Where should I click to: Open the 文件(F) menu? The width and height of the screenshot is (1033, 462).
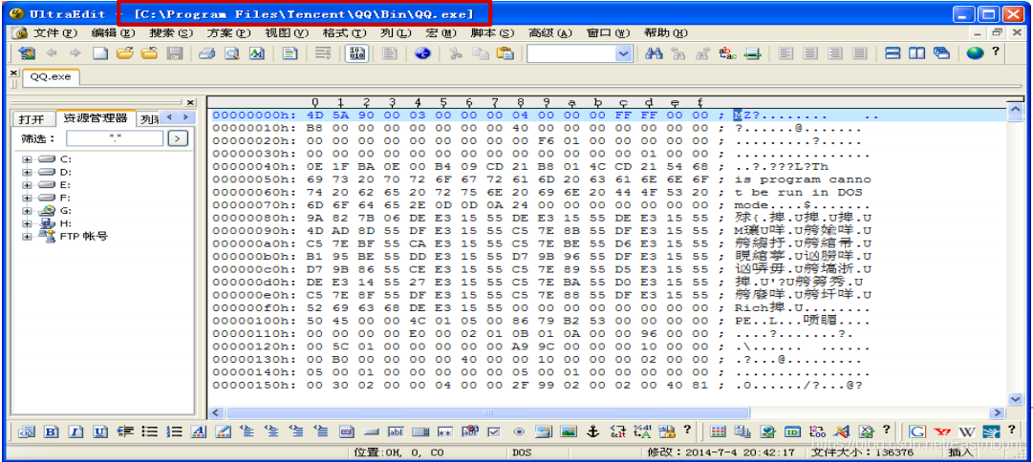[55, 32]
